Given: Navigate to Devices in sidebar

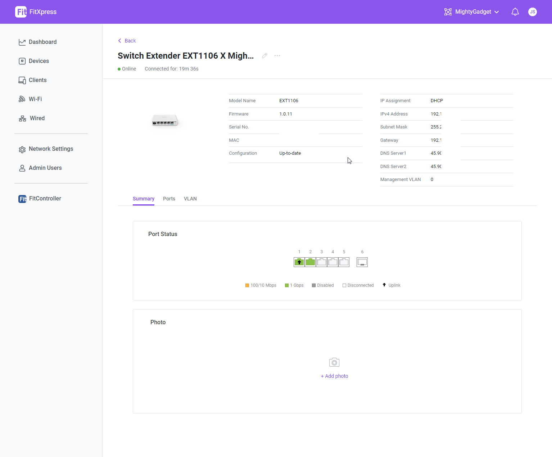Looking at the screenshot, I should (39, 61).
